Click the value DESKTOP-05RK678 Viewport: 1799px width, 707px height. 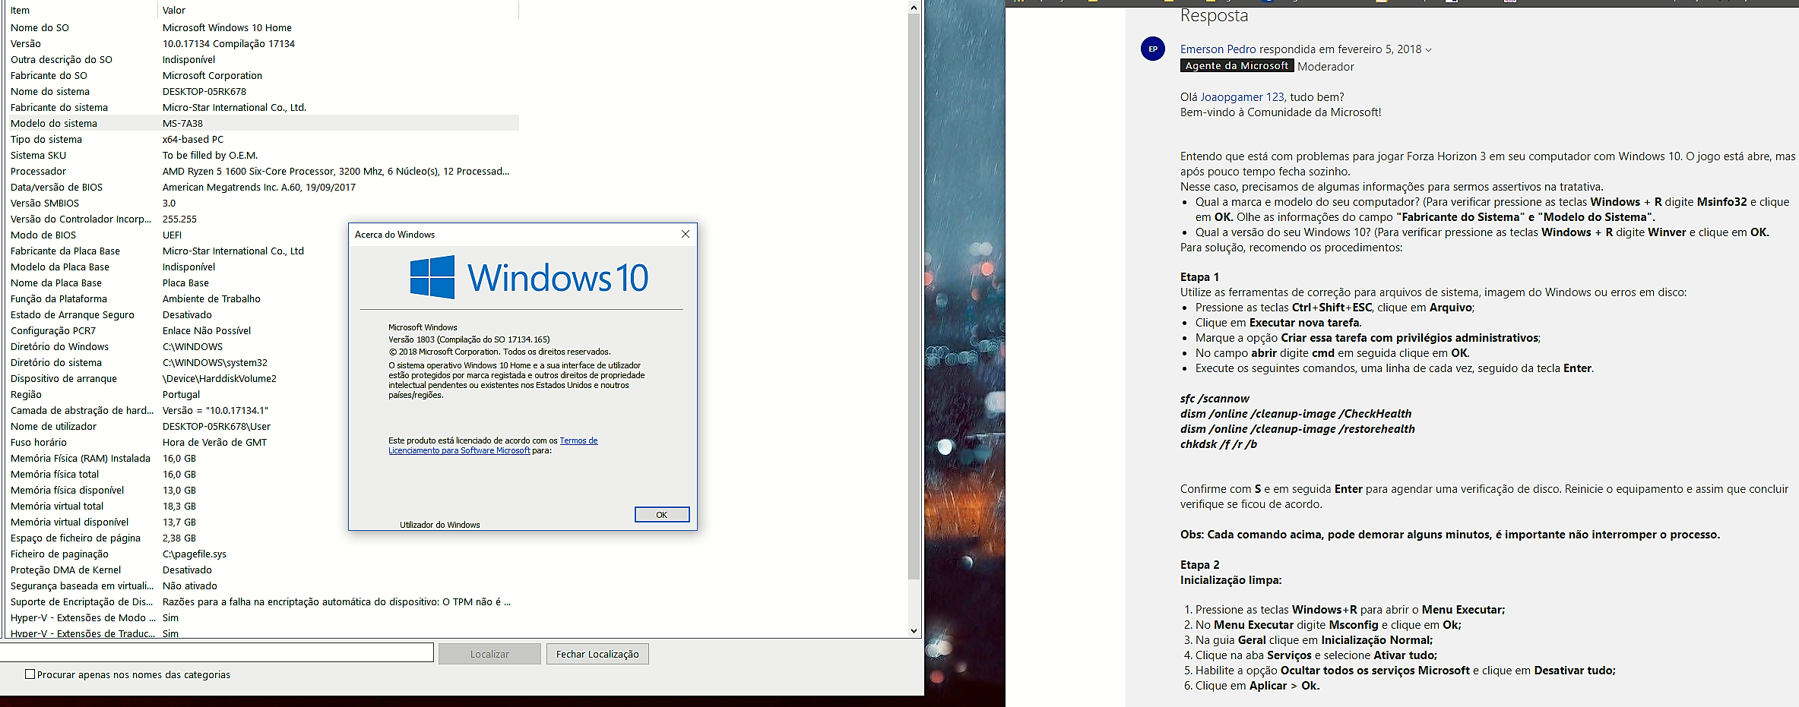point(204,91)
